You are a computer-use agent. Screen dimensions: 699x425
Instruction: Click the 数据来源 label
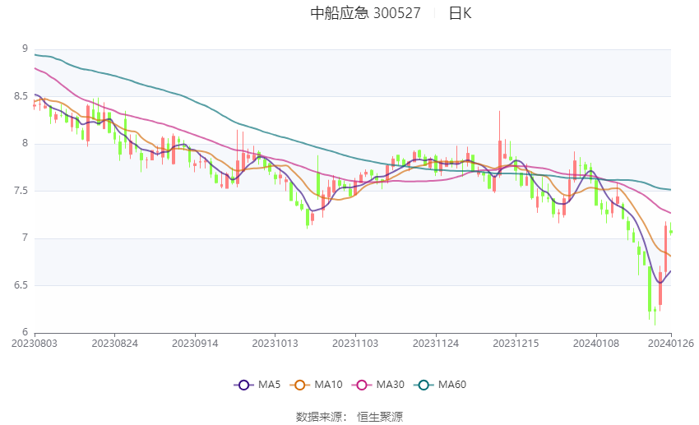click(319, 417)
